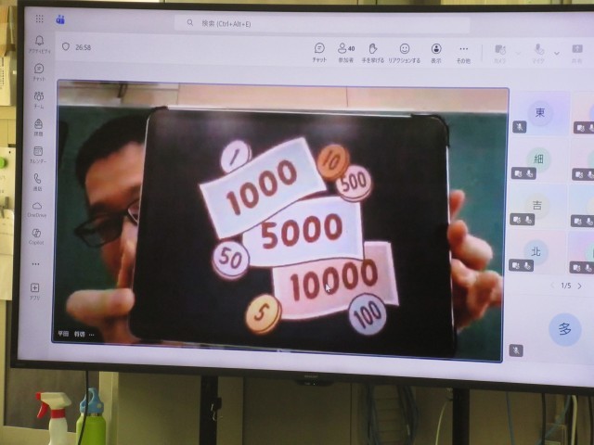
Task: Show the participants list with 40 attendees
Action: (346, 52)
